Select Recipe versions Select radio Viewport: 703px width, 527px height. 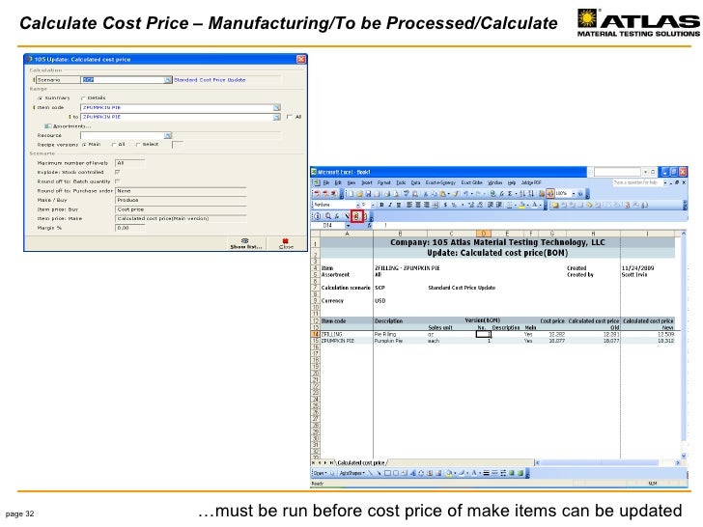(138, 145)
